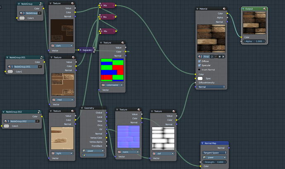The height and width of the screenshot is (169, 285).
Task: Open node tree browse icon in NodeGroup.002
Action: pyautogui.click(x=6, y=121)
